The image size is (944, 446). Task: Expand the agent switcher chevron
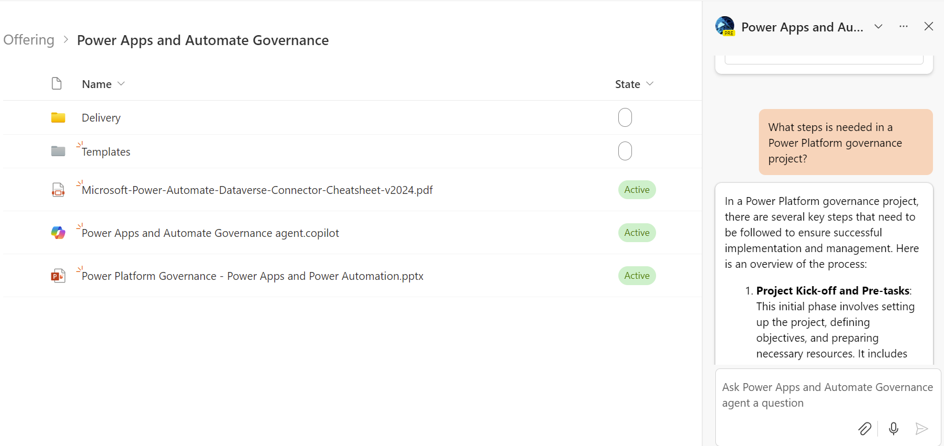(878, 27)
